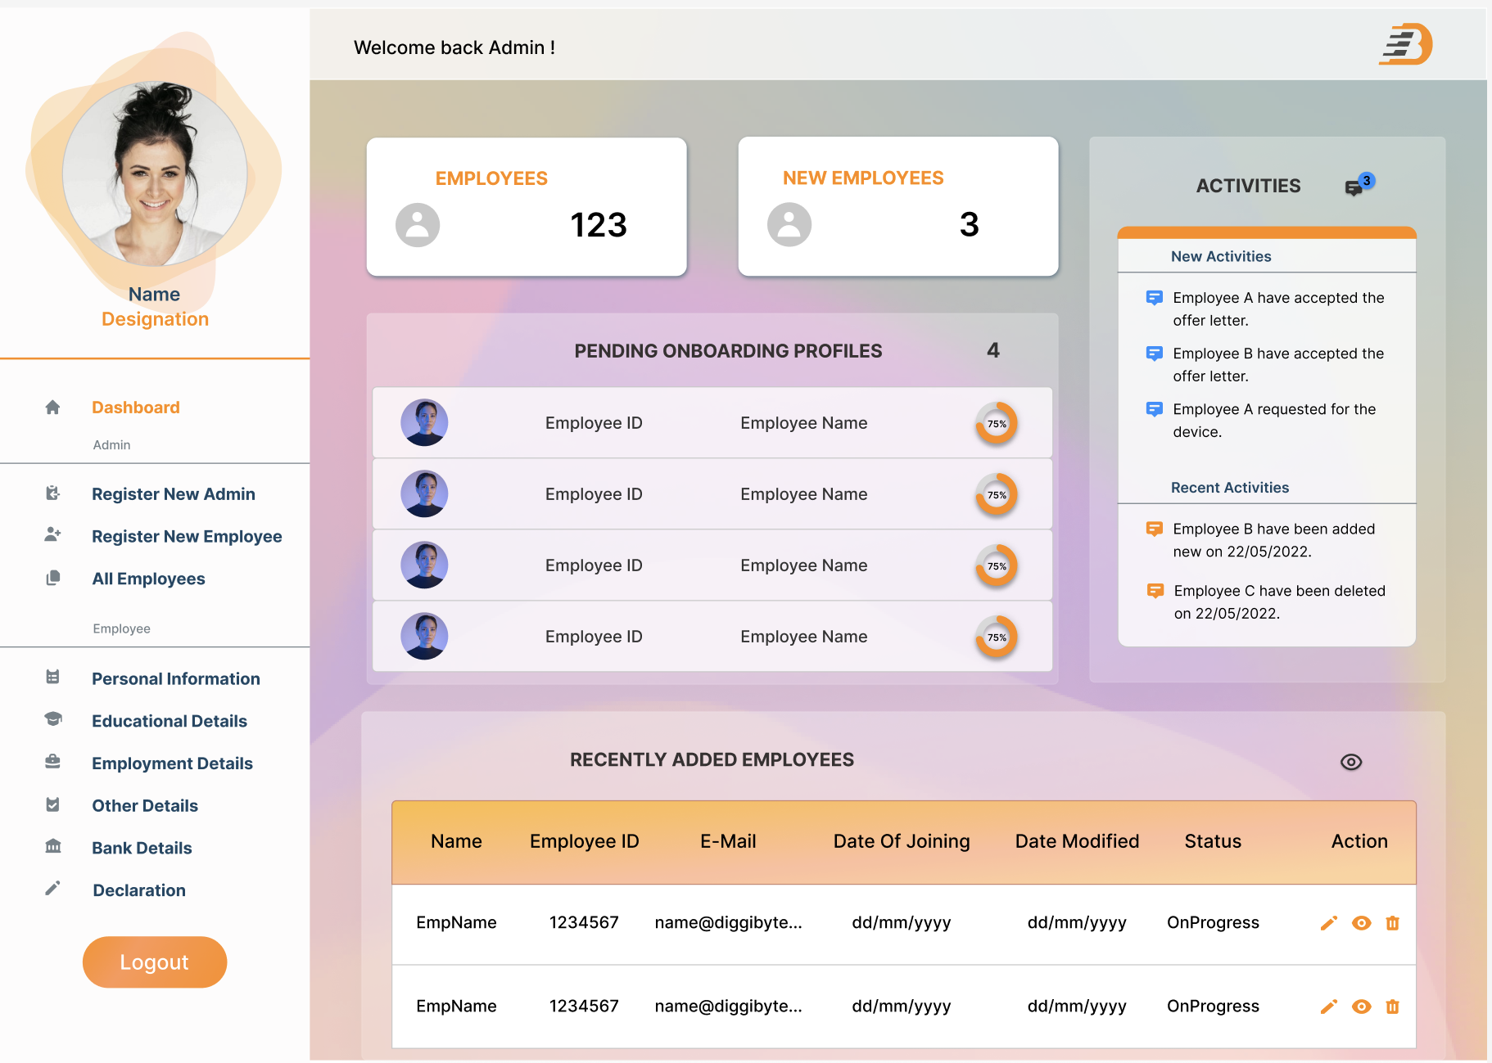Viewport: 1492px width, 1063px height.
Task: Click the person icon on Employees card
Action: pyautogui.click(x=418, y=225)
